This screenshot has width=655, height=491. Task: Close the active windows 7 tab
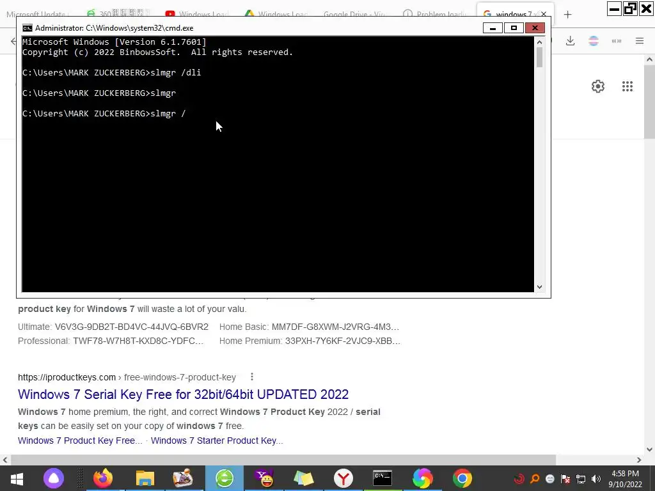[544, 14]
